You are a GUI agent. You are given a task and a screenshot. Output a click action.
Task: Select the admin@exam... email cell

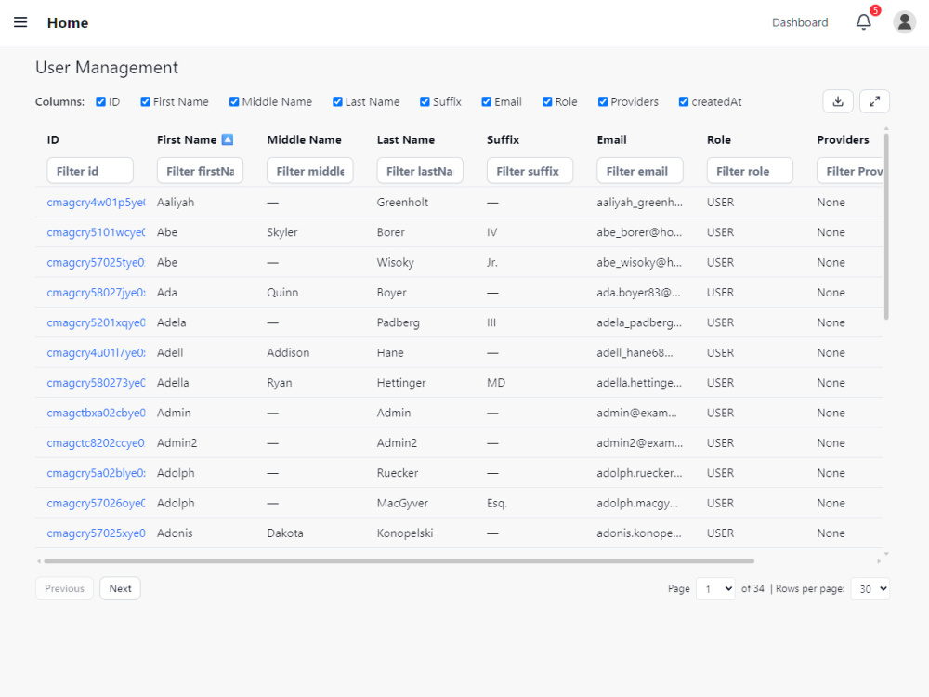[637, 413]
